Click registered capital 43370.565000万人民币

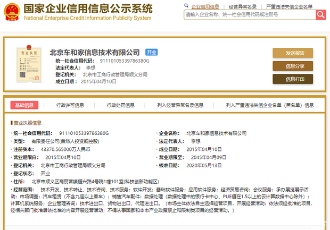[x=65, y=149]
